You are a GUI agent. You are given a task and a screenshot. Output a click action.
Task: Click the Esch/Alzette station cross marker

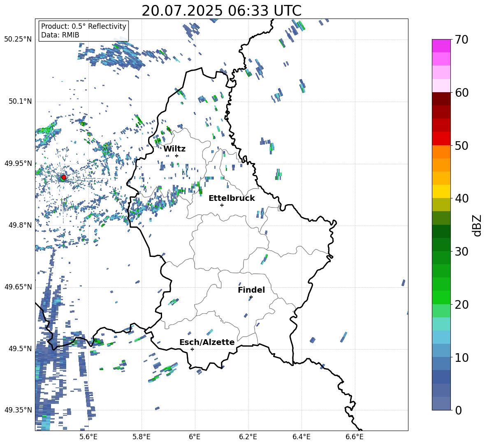click(x=192, y=349)
